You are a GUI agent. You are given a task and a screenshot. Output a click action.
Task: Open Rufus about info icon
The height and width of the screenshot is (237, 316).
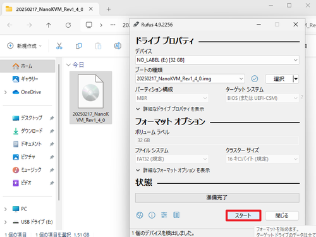[x=152, y=215]
